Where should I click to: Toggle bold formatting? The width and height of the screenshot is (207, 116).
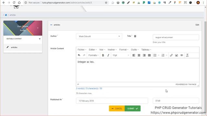[103, 55]
